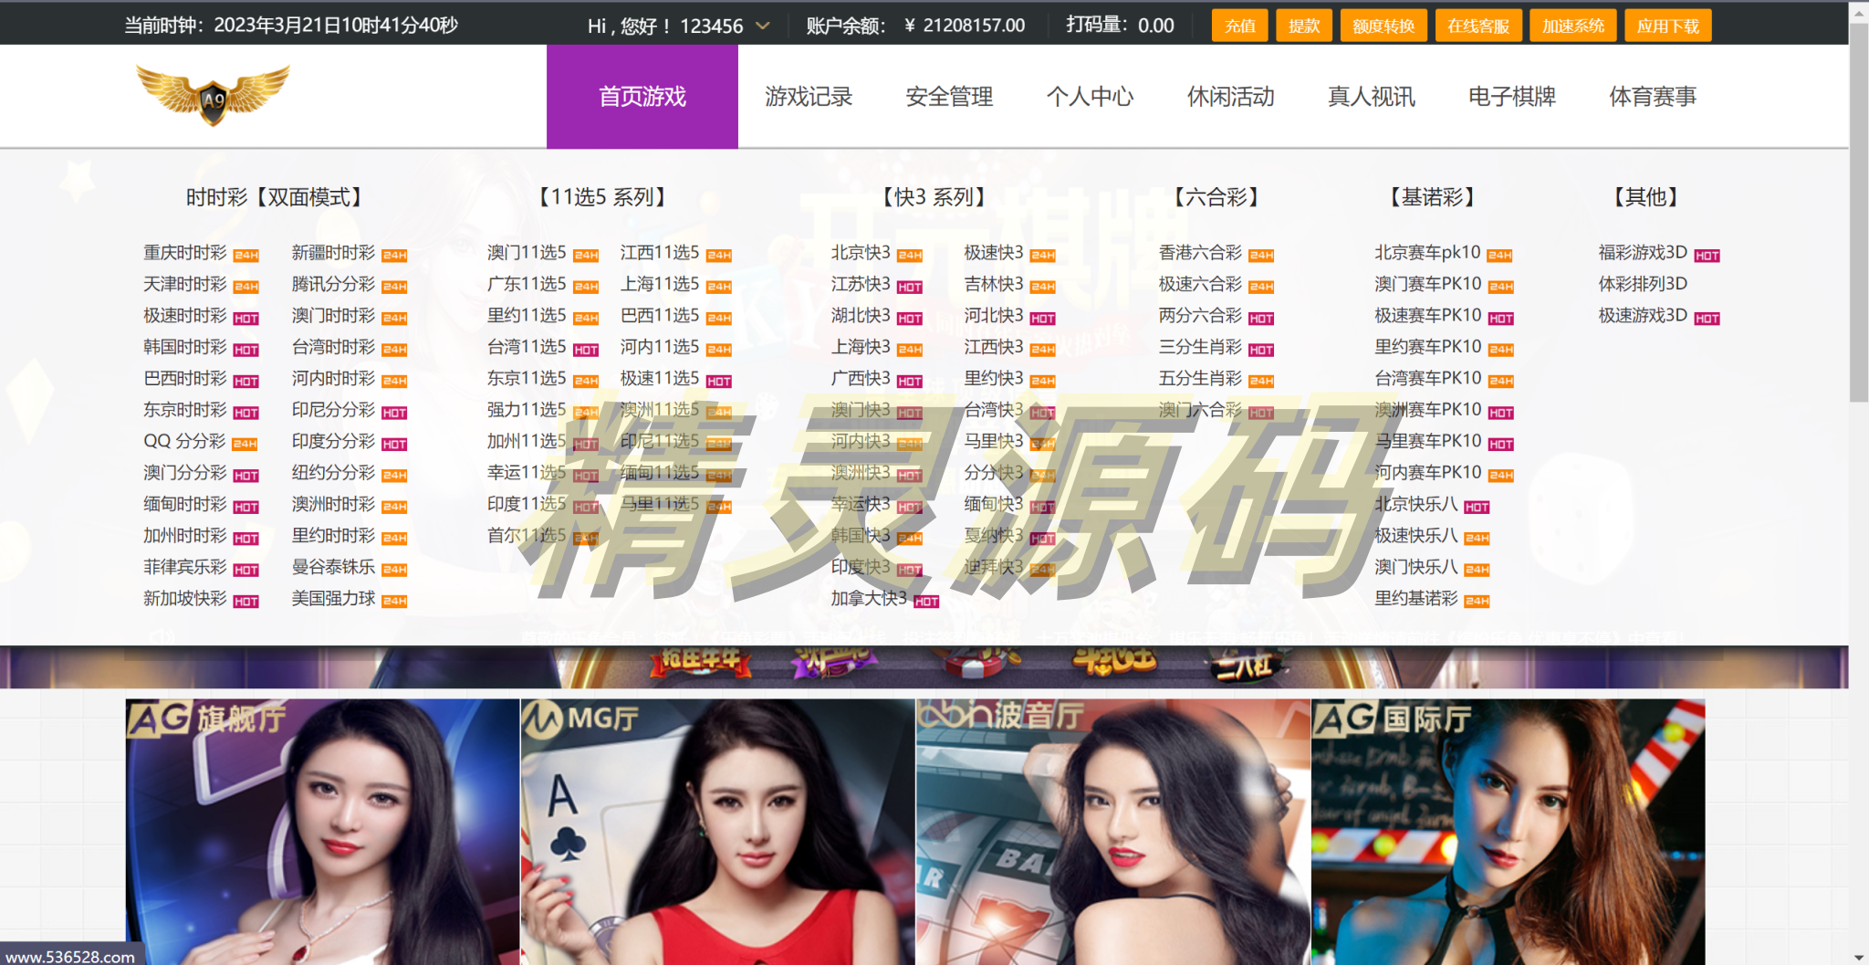The width and height of the screenshot is (1869, 965).
Task: Open 天津时时彩 game
Action: point(185,284)
